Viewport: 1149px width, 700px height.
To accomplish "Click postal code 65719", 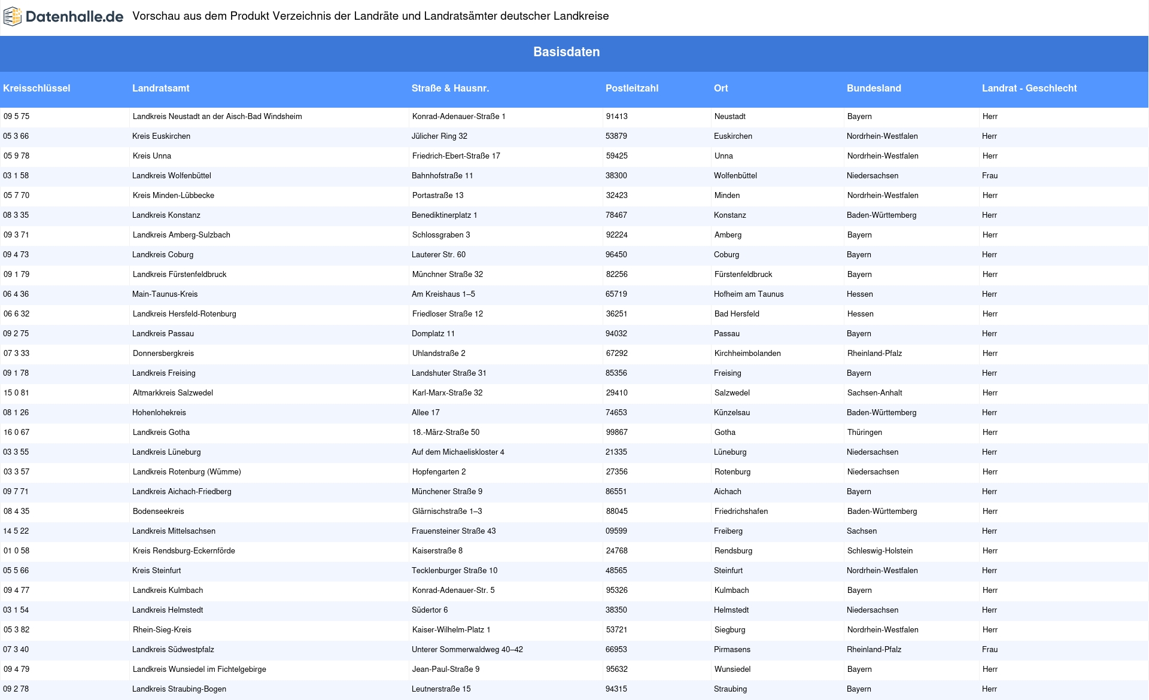I will click(x=616, y=294).
